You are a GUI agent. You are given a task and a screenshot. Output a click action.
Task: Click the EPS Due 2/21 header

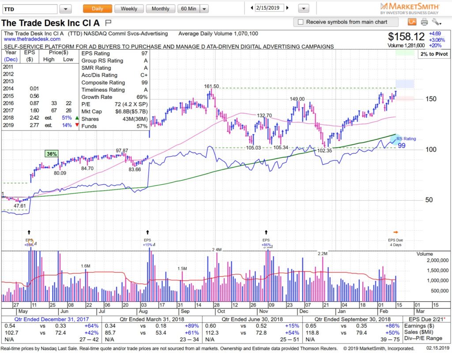427,319
